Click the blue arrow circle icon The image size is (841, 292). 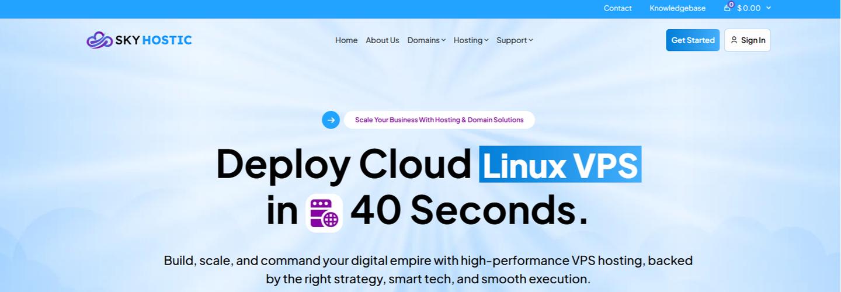click(x=331, y=120)
